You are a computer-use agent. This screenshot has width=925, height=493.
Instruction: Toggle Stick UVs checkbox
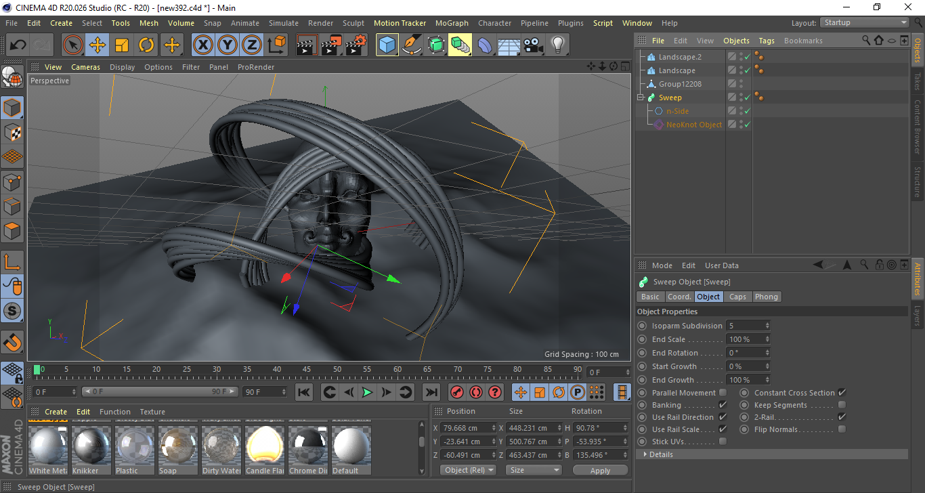(x=723, y=442)
